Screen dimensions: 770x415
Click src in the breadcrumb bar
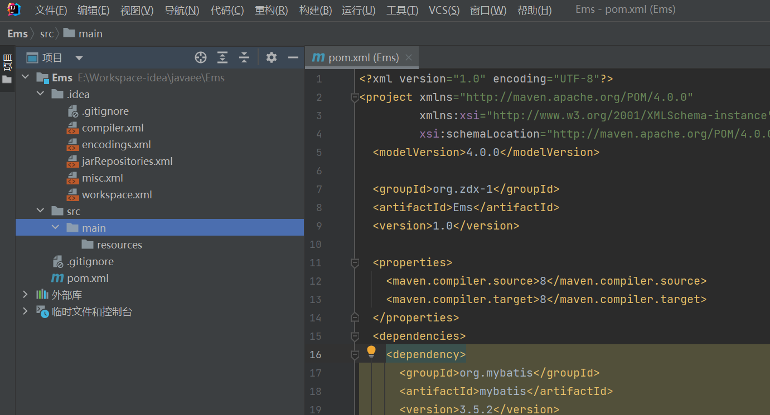click(x=47, y=33)
